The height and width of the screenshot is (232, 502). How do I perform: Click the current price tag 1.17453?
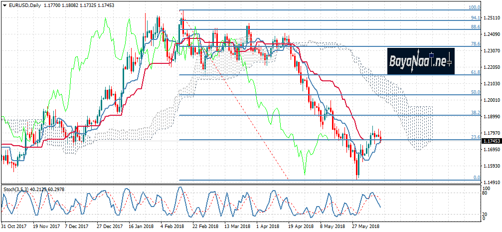[491, 142]
